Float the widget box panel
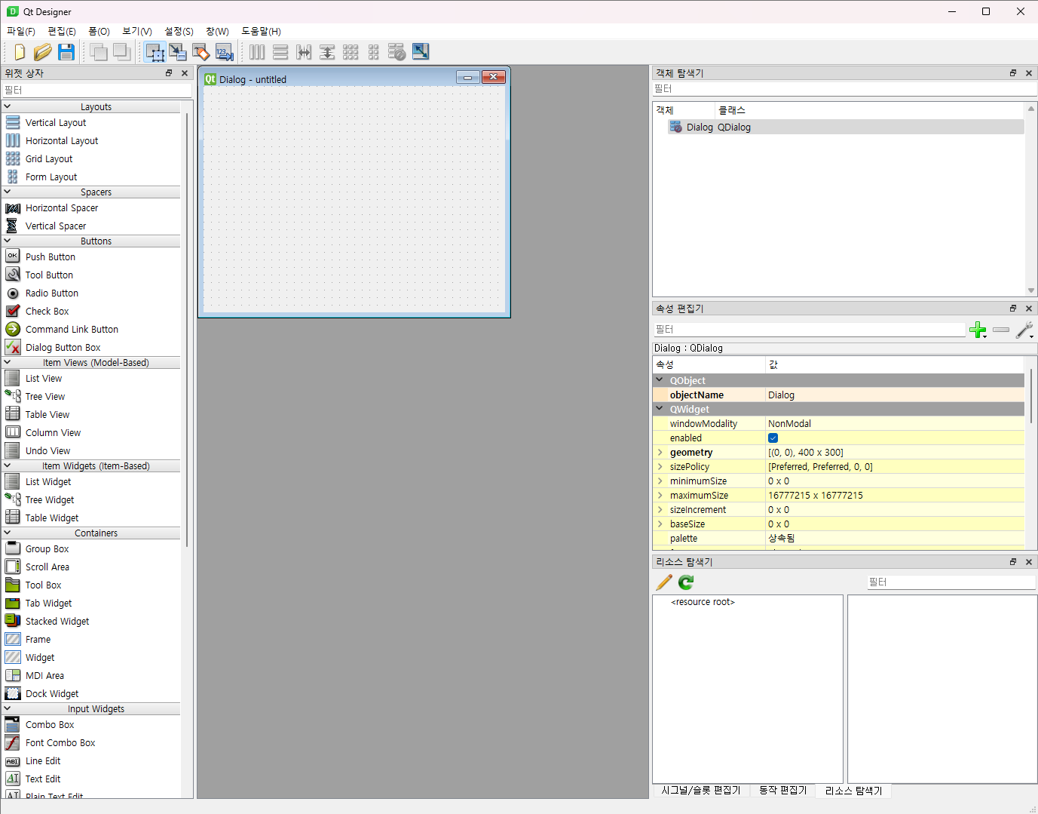Image resolution: width=1038 pixels, height=814 pixels. point(169,73)
